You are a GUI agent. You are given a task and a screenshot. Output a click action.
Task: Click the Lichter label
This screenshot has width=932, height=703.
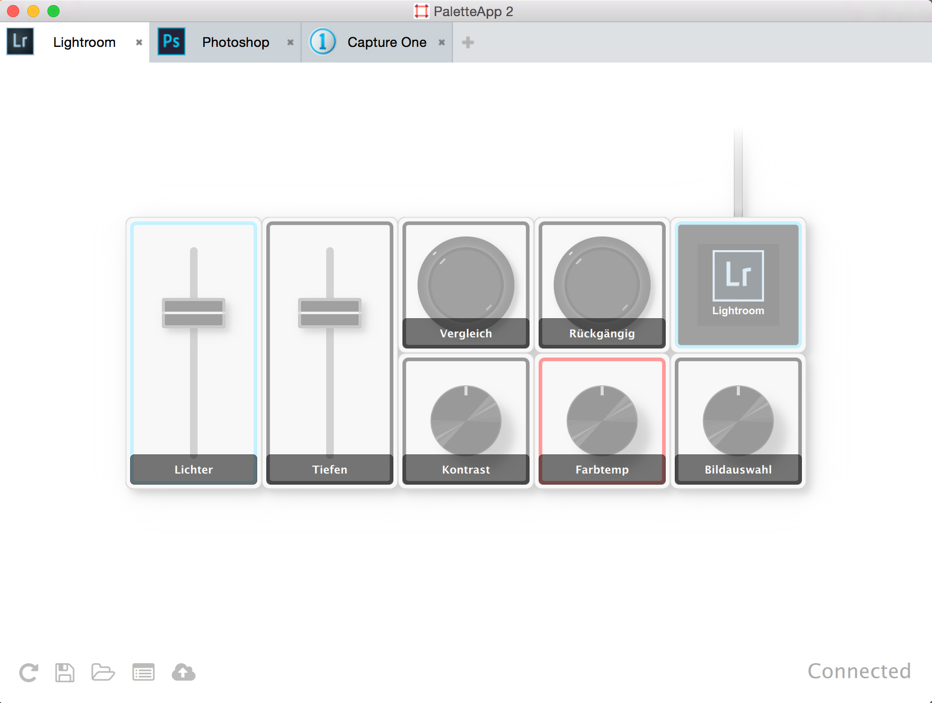pyautogui.click(x=194, y=470)
